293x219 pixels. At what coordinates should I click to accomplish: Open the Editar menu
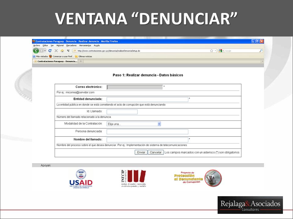tap(45, 45)
